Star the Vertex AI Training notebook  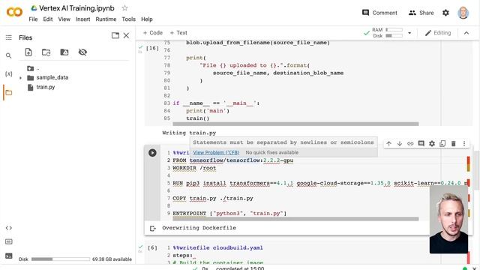124,8
